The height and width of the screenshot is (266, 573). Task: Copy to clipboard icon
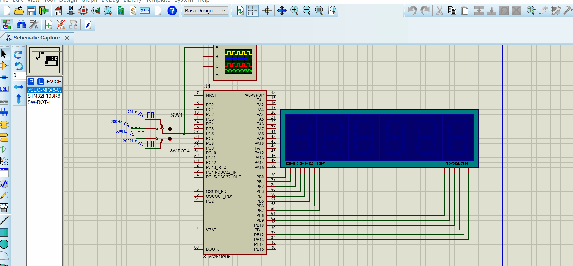[x=452, y=11]
